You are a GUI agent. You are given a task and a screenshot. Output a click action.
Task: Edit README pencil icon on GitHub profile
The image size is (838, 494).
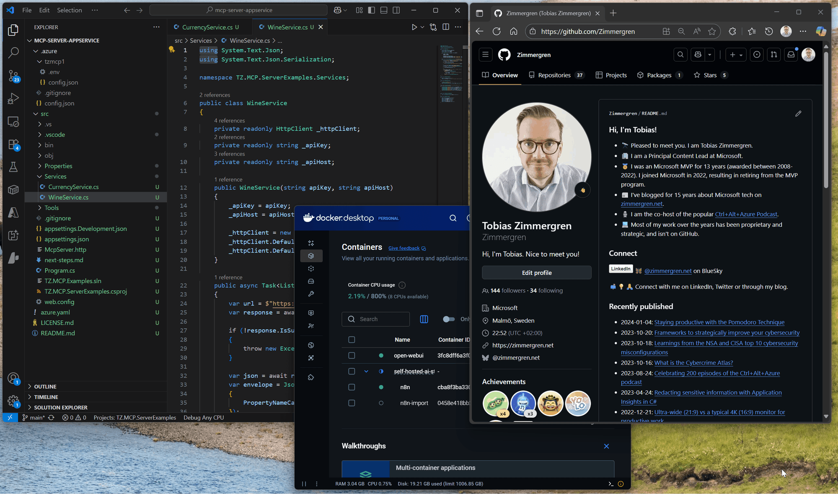coord(798,114)
